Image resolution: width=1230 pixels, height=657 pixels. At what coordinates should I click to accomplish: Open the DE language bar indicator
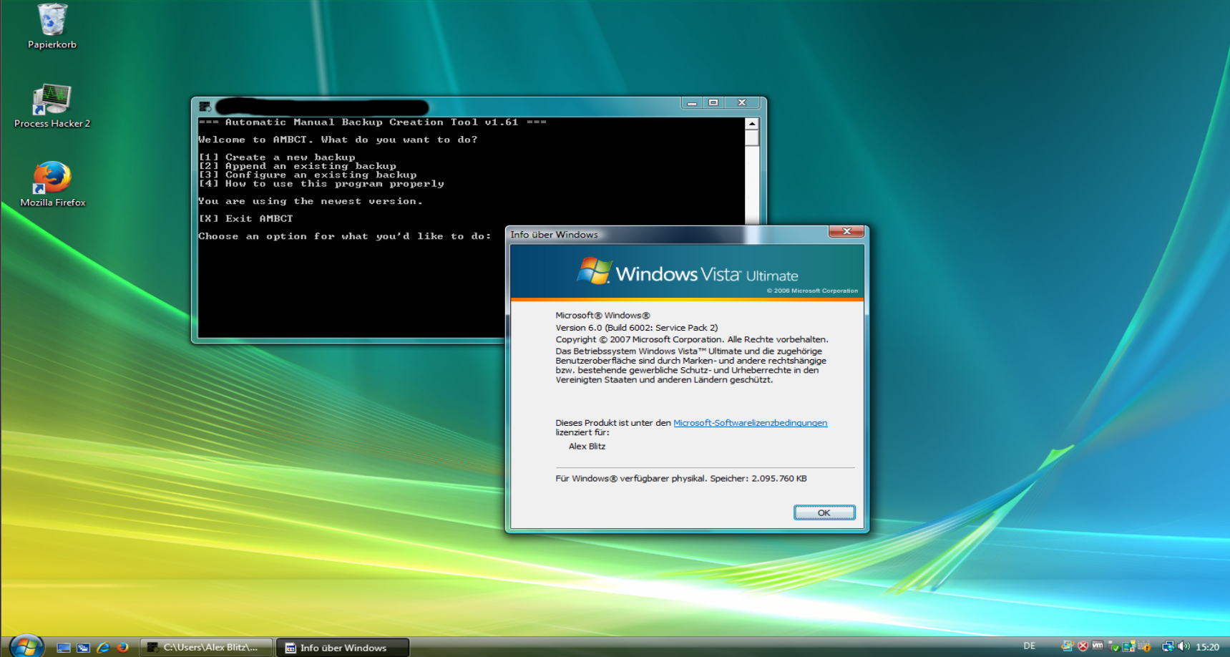(1029, 646)
